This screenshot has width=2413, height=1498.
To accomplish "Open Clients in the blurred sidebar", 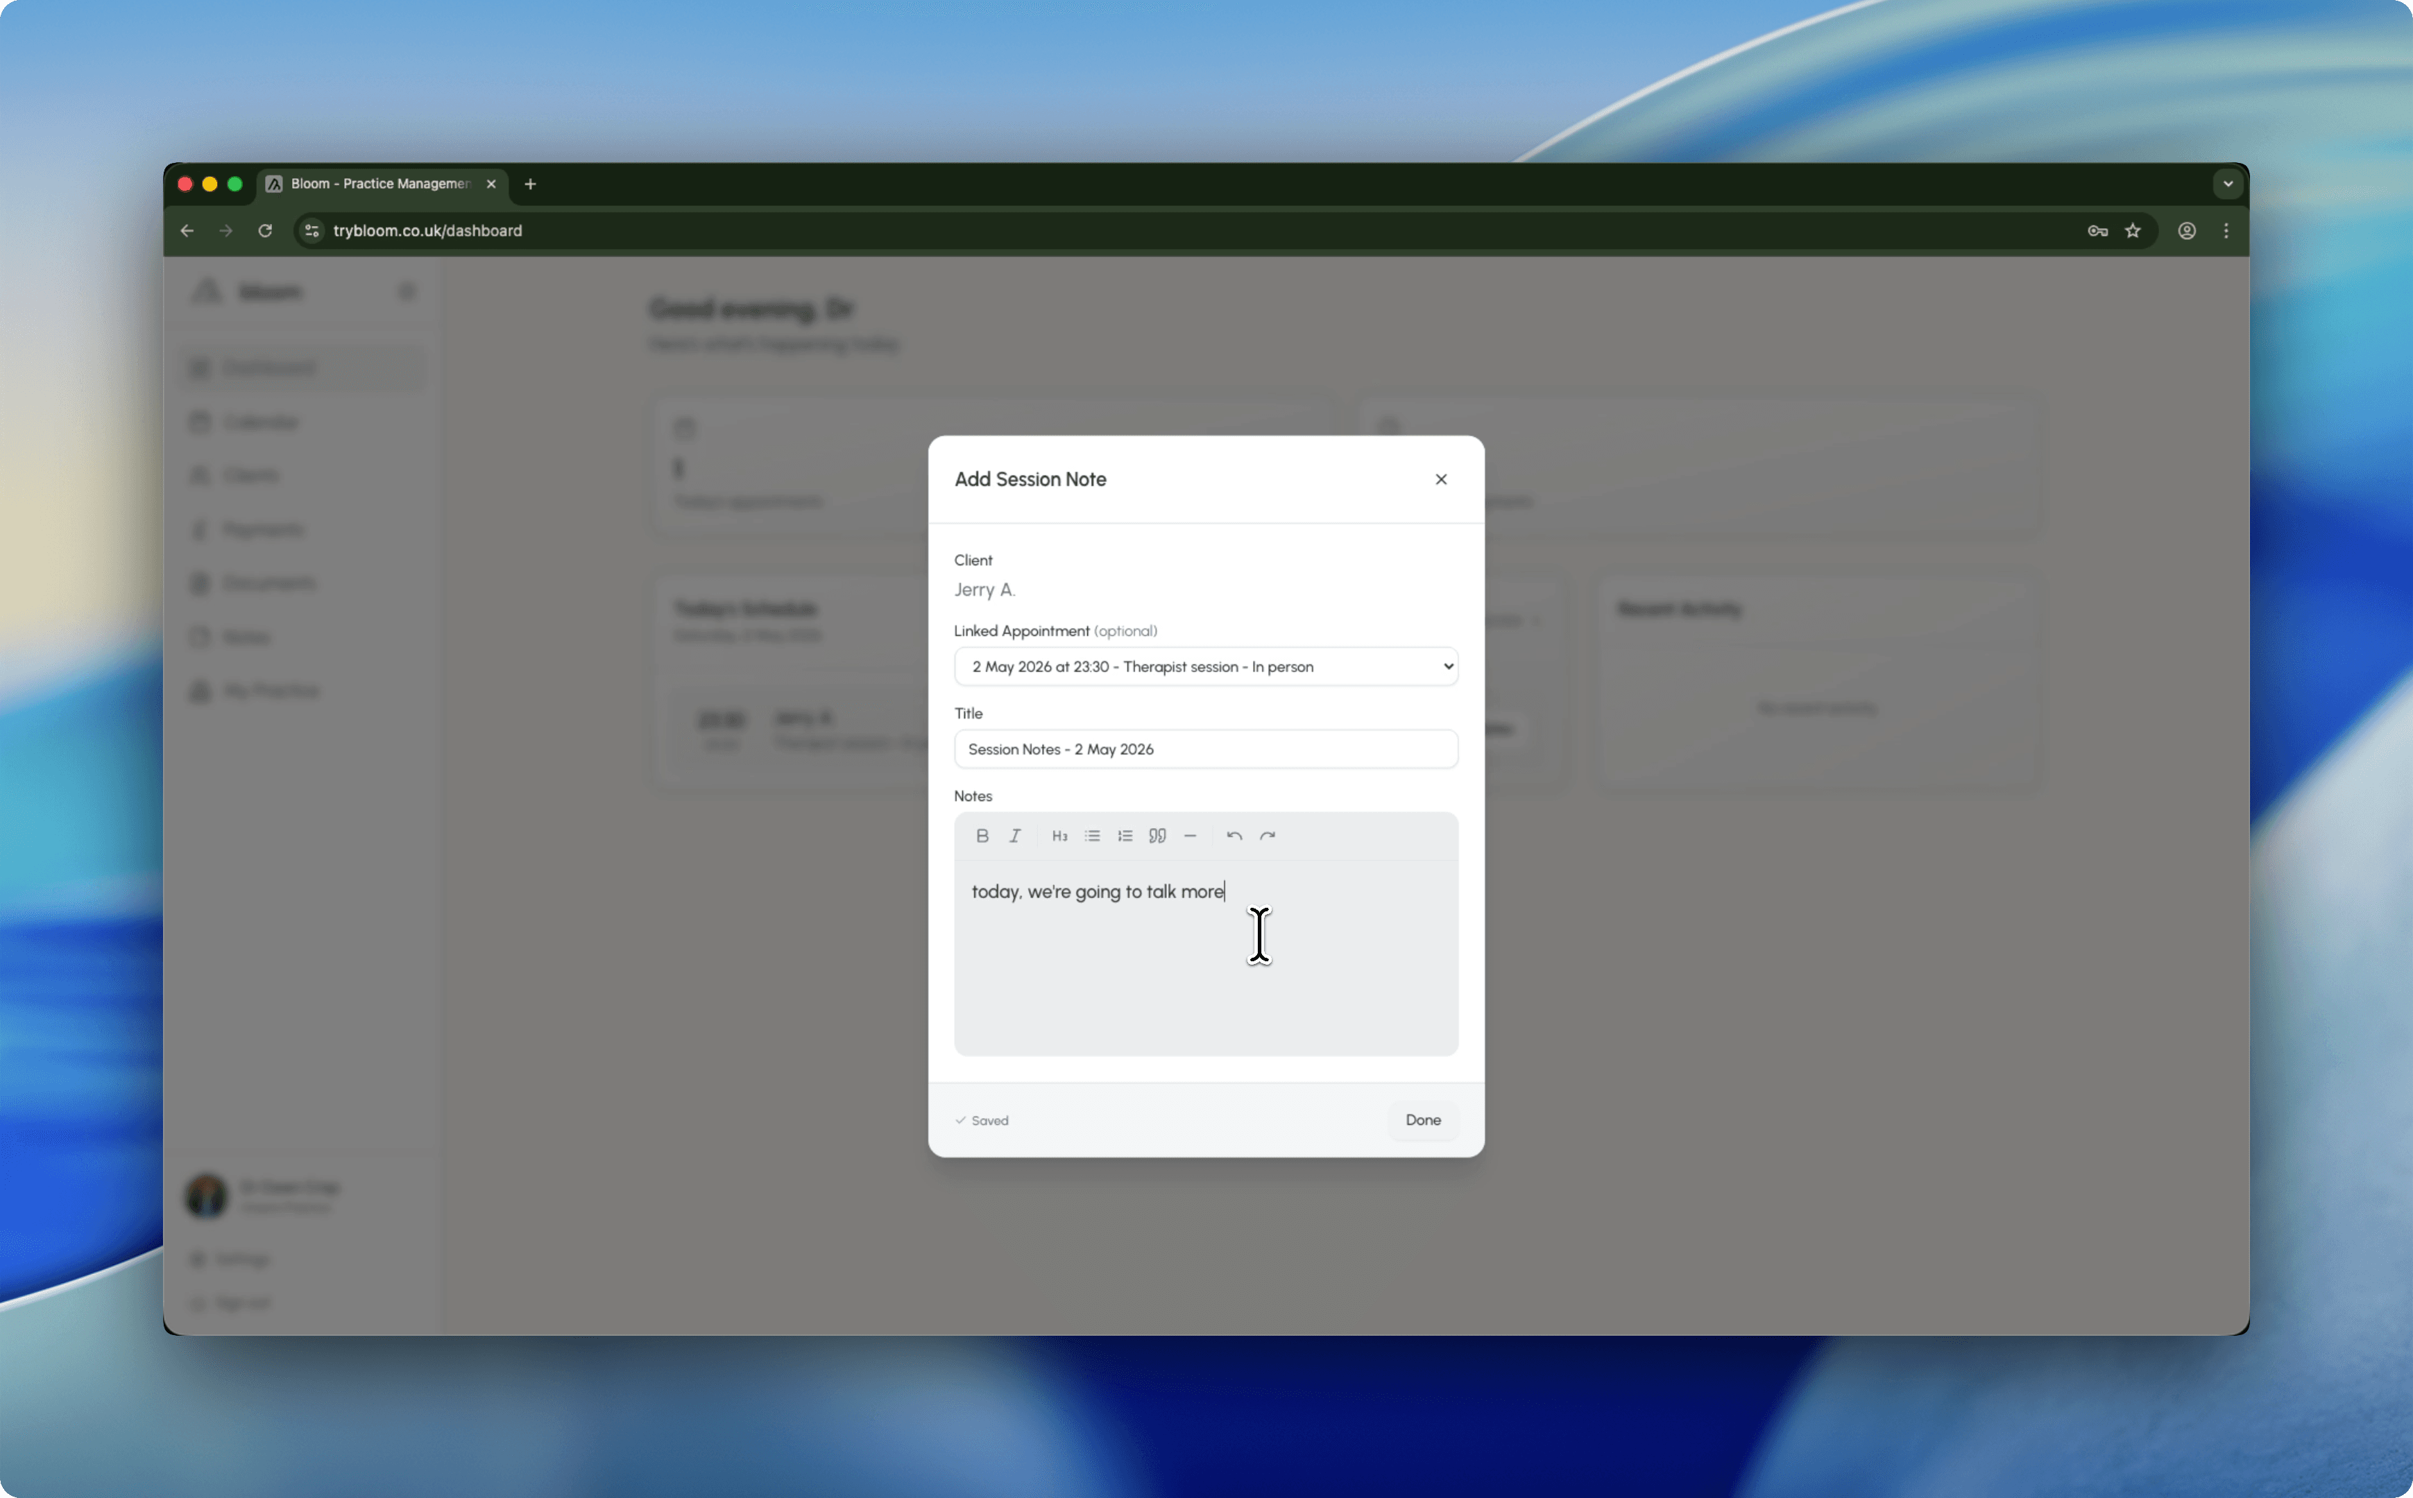I will pyautogui.click(x=303, y=476).
